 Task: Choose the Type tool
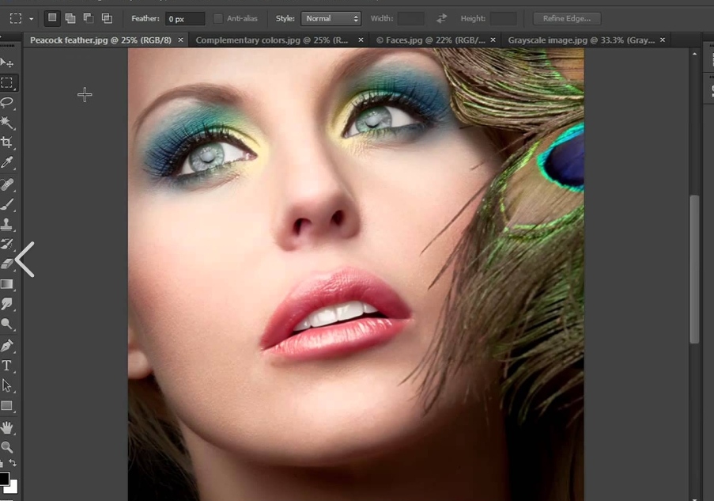(x=8, y=365)
